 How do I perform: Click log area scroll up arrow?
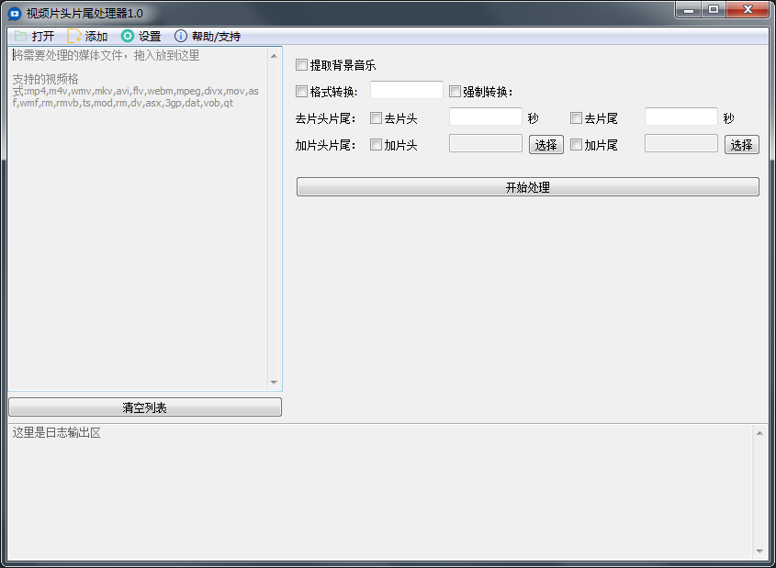point(759,433)
